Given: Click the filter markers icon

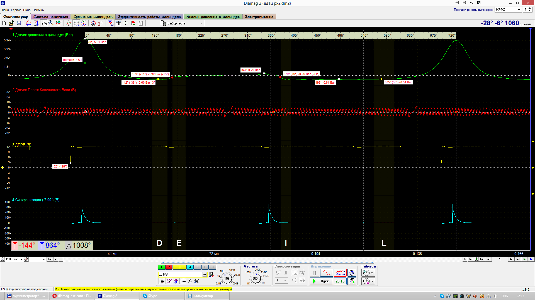Looking at the screenshot, I should pos(111,23).
